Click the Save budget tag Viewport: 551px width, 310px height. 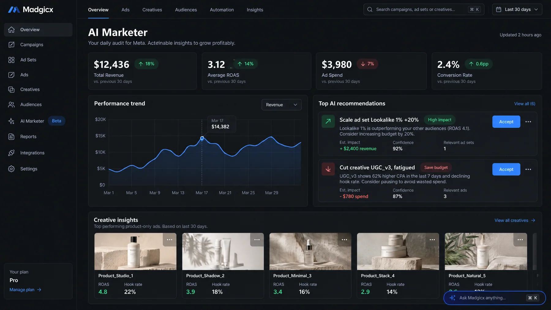(x=436, y=168)
